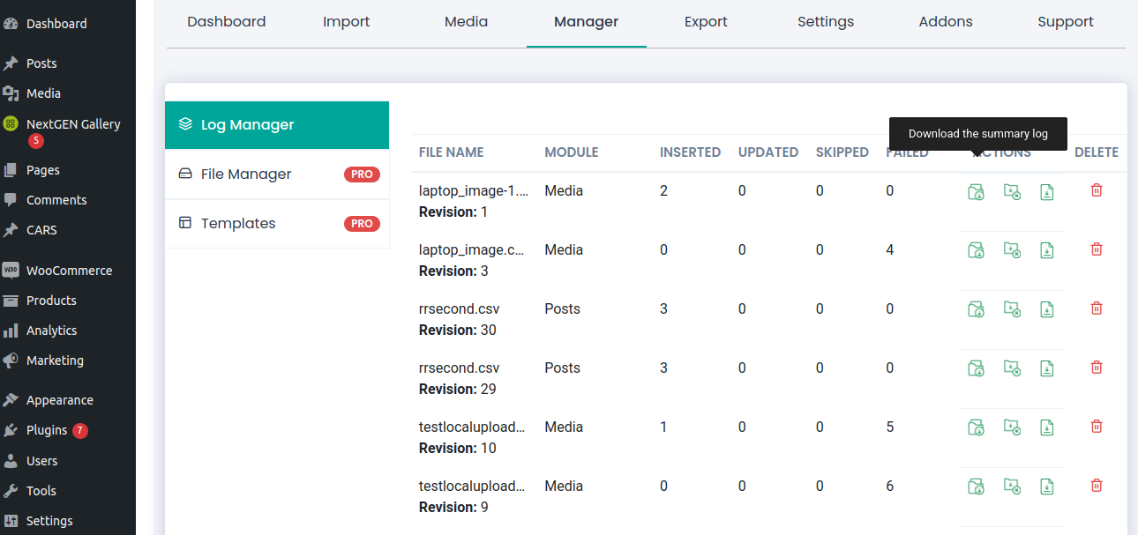Open File Manager PRO section
This screenshot has height=535, width=1138.
277,175
